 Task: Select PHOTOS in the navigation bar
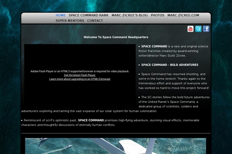click(157, 15)
